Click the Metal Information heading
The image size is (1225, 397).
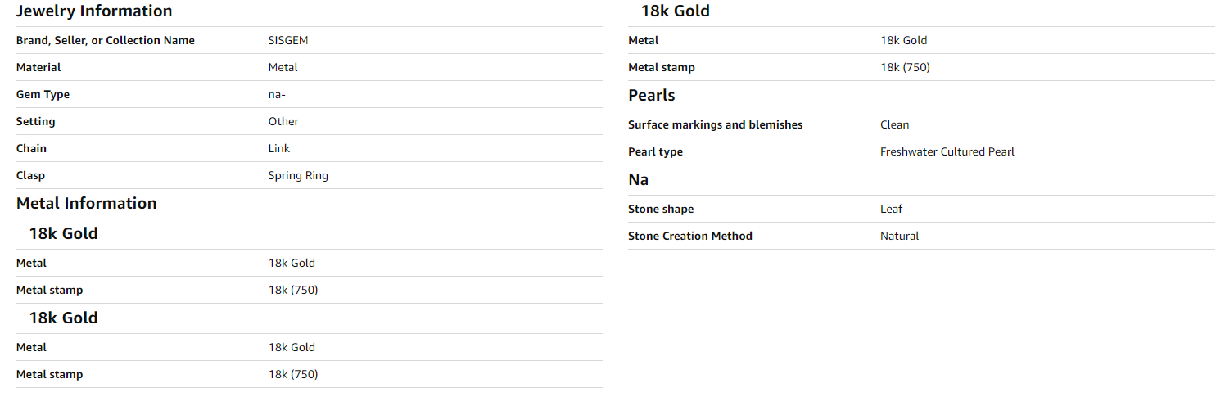coord(86,203)
